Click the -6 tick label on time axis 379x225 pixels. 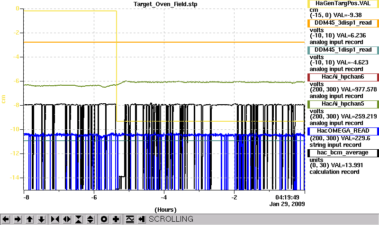click(x=94, y=198)
